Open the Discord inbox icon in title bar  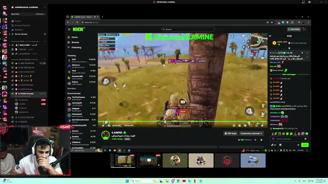click(303, 2)
